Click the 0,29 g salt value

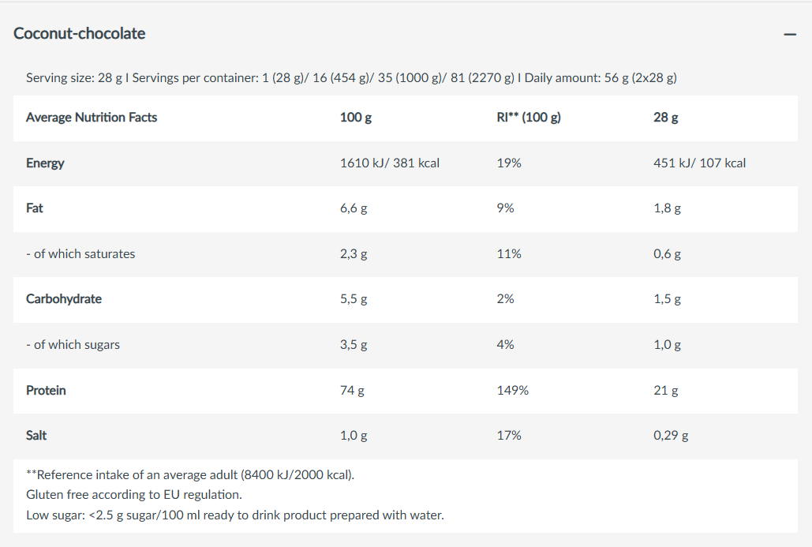(671, 436)
